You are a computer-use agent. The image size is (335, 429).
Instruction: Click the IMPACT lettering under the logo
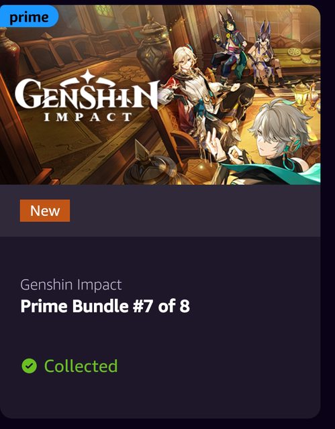pyautogui.click(x=88, y=117)
